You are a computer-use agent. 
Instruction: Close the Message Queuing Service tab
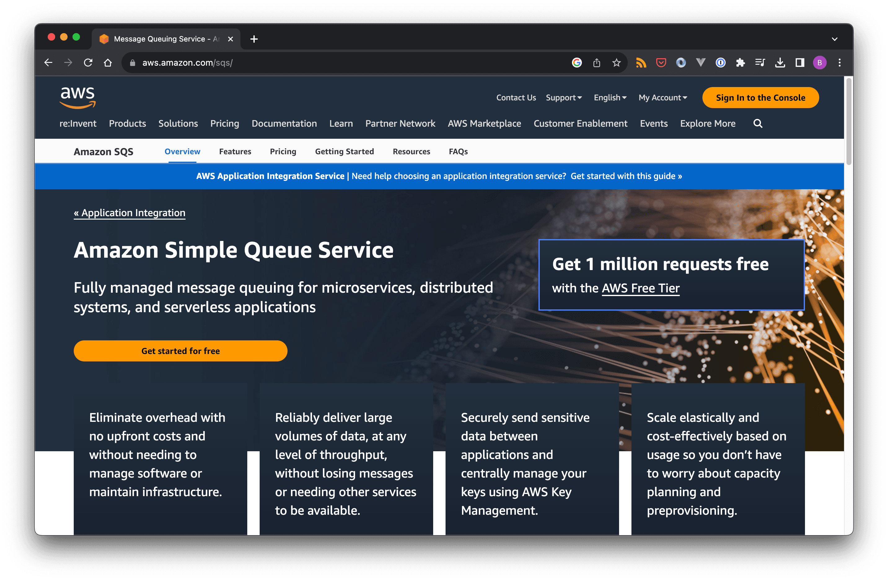point(230,39)
